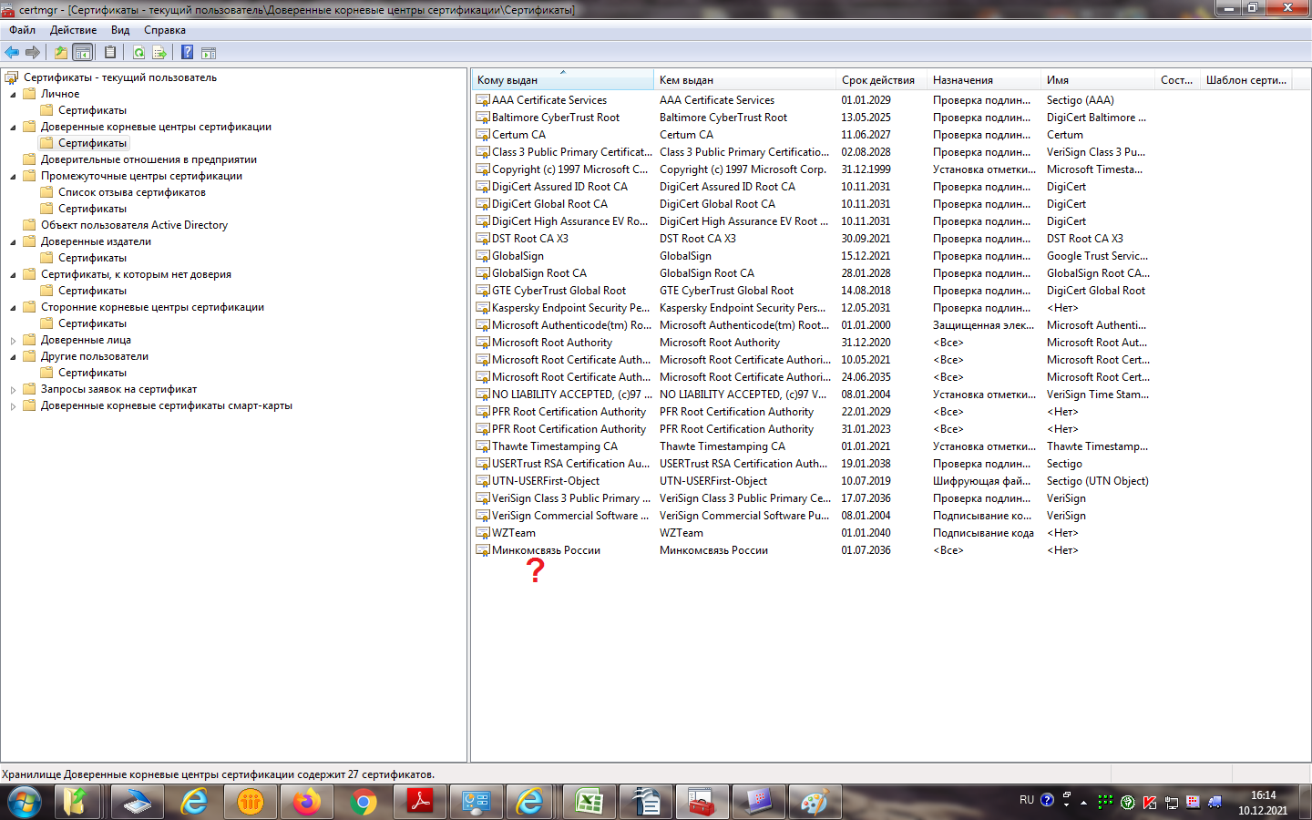The width and height of the screenshot is (1312, 820).
Task: Click certificate icon of UTN-USERFirst-Object row
Action: 483,481
